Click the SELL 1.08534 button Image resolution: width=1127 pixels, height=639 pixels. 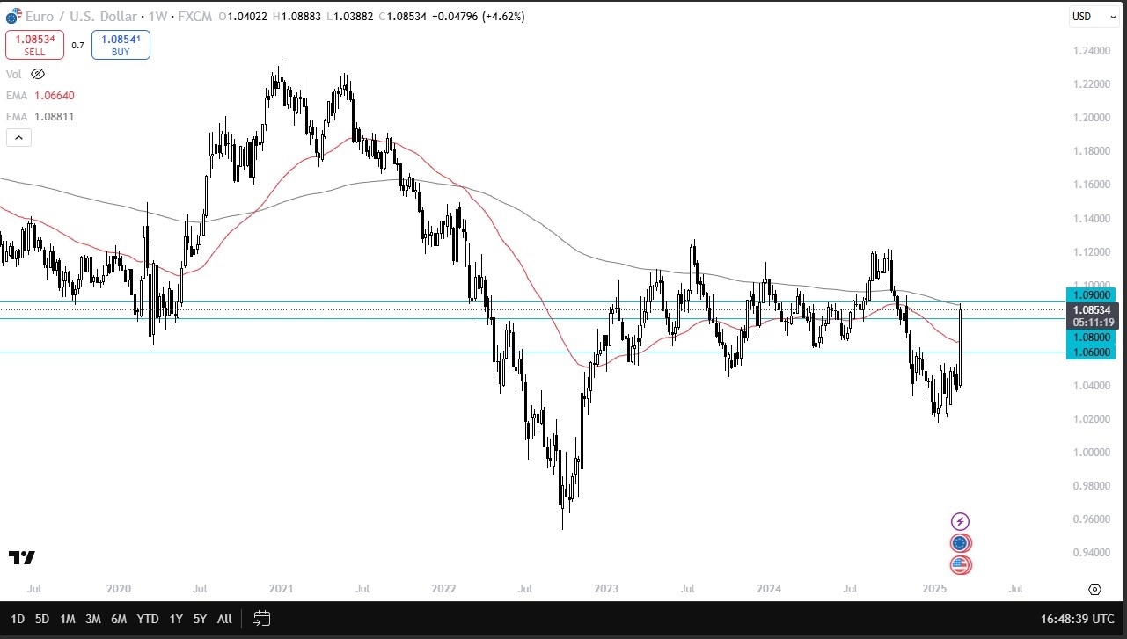click(x=34, y=45)
